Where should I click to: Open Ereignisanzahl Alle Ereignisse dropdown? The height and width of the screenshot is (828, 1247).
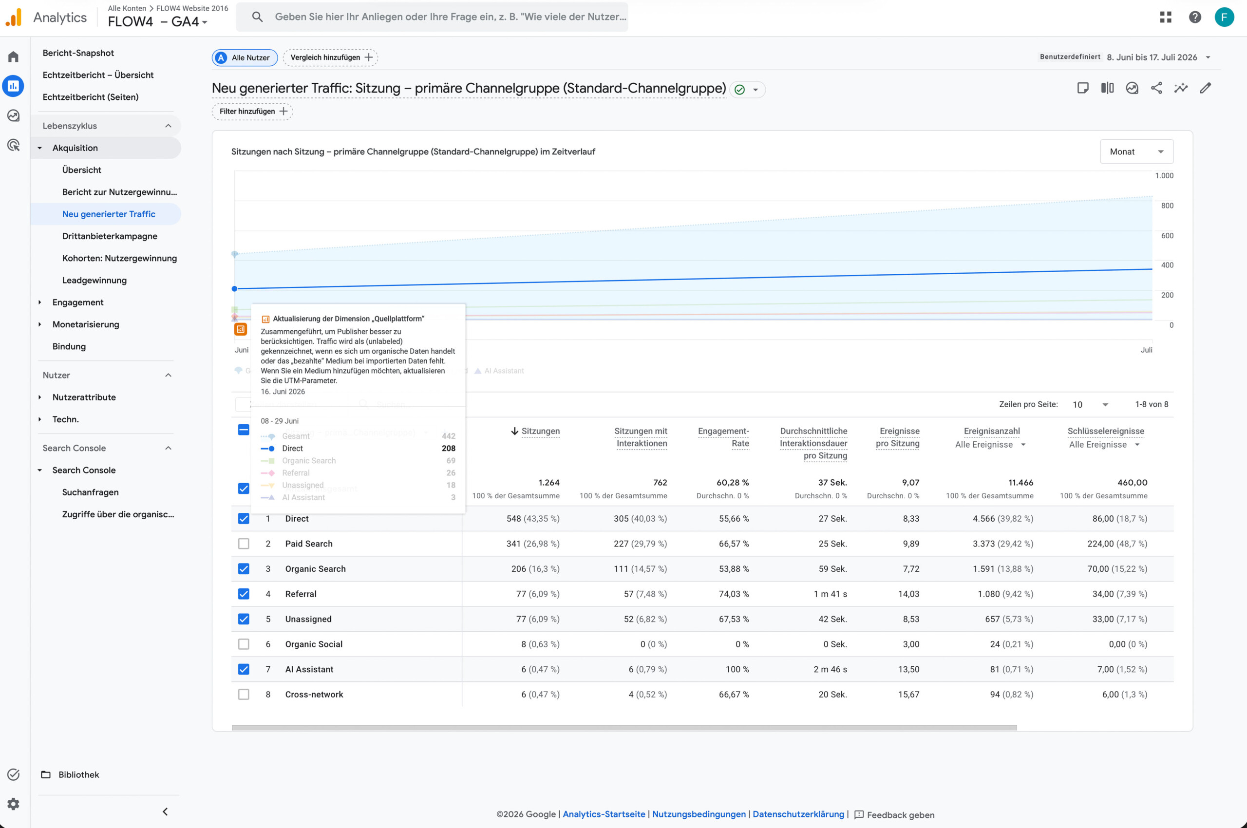[x=991, y=445]
